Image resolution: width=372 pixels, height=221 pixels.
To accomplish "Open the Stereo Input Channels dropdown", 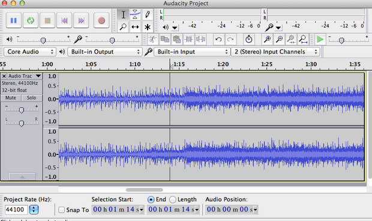I will pos(275,52).
